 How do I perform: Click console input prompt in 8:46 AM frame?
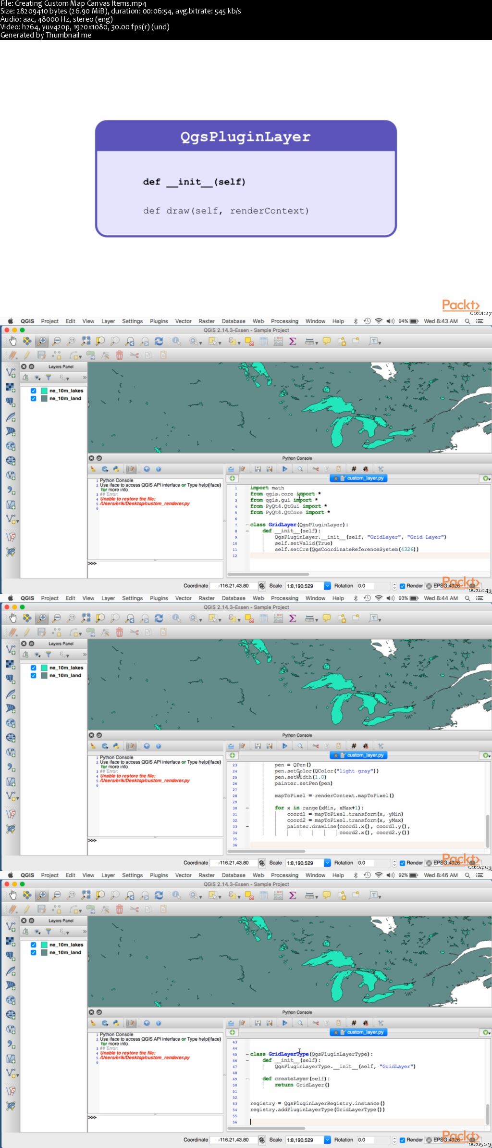tap(155, 1123)
